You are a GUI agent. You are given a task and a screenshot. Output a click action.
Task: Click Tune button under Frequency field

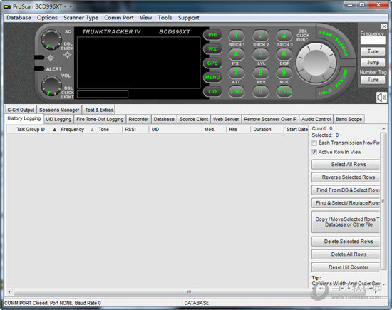point(373,51)
